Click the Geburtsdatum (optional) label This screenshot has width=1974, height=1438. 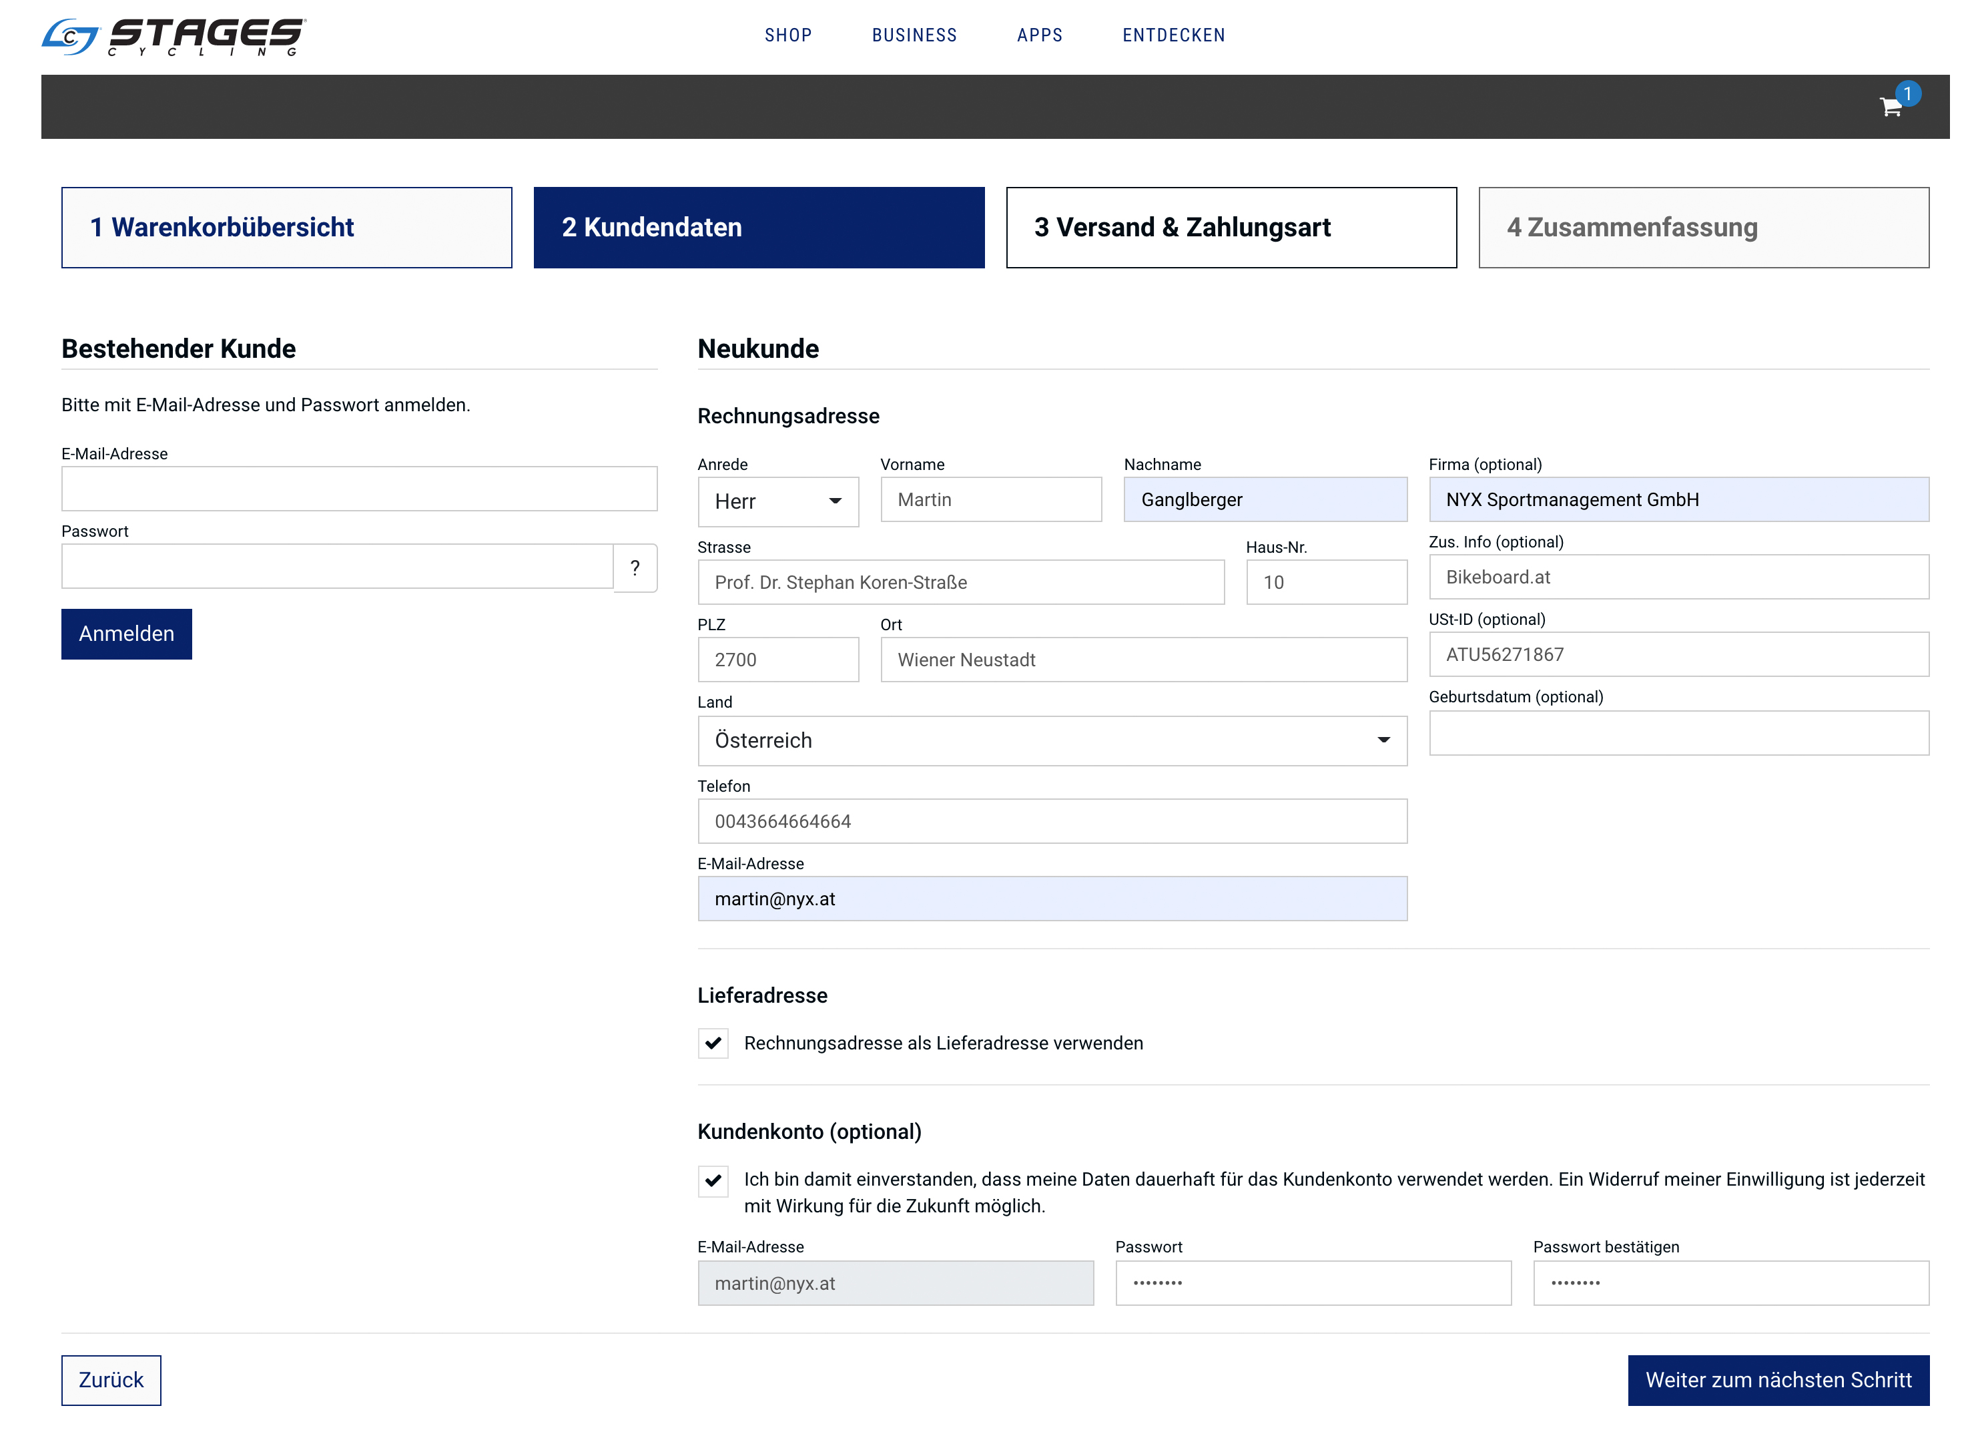tap(1516, 697)
